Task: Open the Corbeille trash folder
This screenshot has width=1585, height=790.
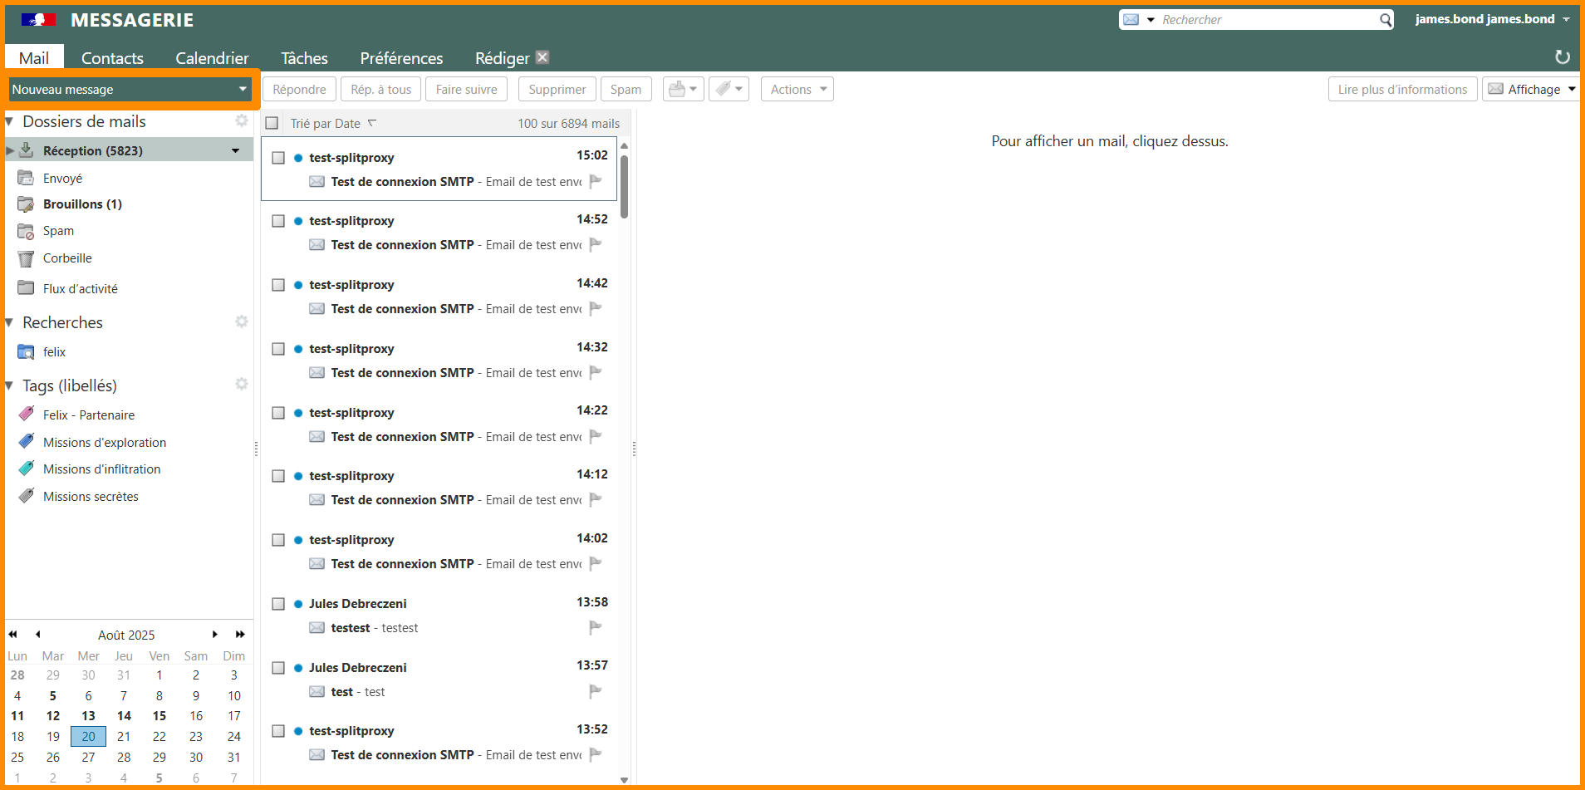Action: 67,258
